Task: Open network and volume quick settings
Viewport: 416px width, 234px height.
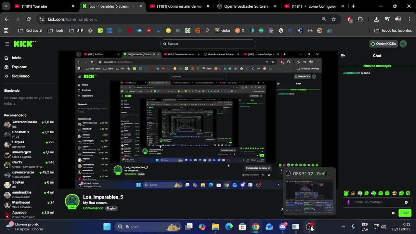Action: (380, 227)
